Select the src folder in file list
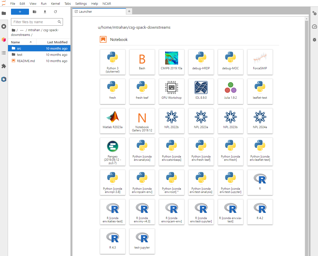318x256 pixels. pos(19,48)
